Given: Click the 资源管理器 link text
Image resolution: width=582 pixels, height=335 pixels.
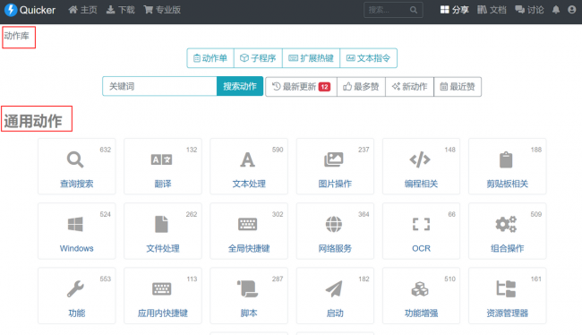Looking at the screenshot, I should tap(507, 313).
